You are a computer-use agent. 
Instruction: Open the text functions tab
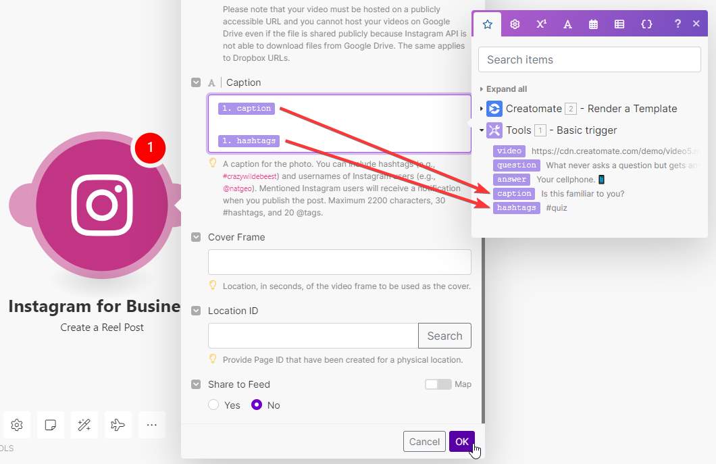click(x=567, y=24)
